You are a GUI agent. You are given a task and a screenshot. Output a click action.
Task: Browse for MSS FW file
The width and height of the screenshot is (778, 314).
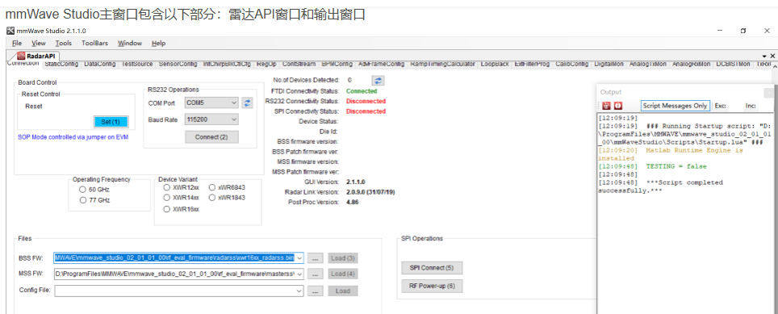316,274
